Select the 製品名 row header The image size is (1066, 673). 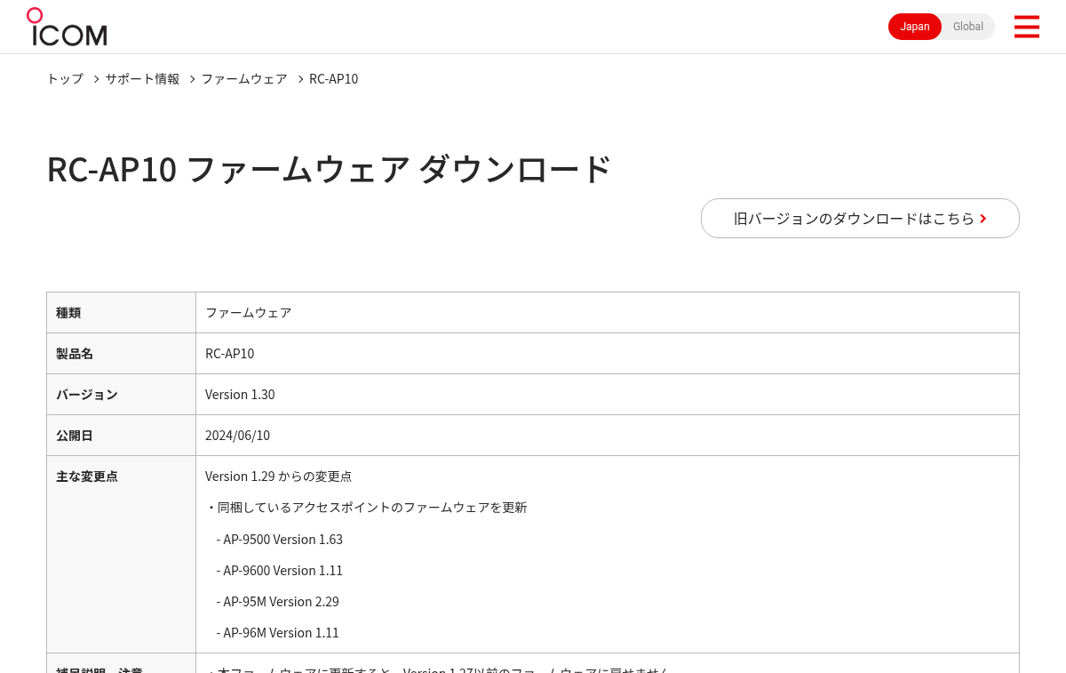pyautogui.click(x=121, y=353)
